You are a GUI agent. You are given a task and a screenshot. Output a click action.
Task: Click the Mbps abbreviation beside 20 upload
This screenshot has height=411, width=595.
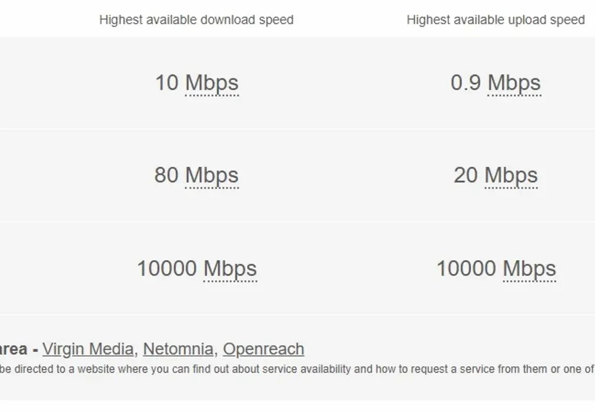511,175
